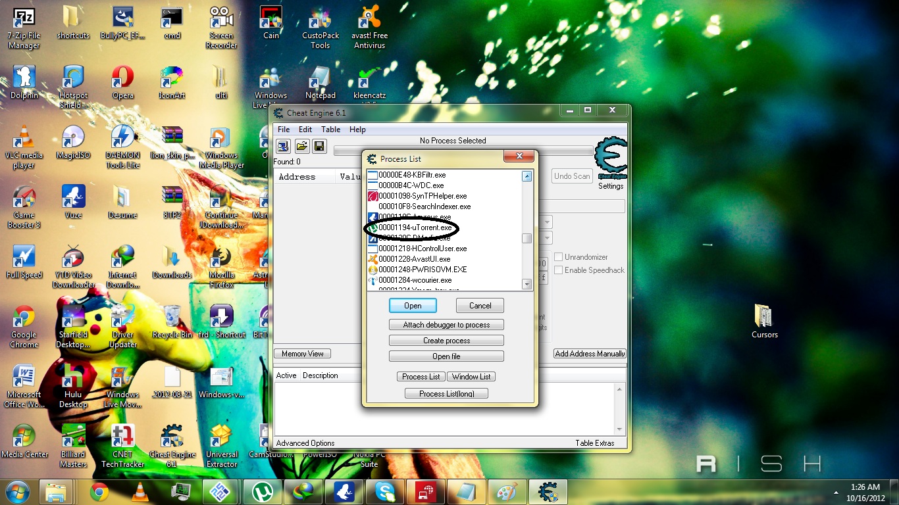Click the Create process button
Image resolution: width=899 pixels, height=505 pixels.
click(x=446, y=341)
